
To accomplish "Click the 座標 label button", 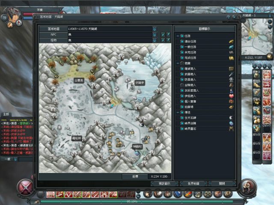I will point(135,176).
